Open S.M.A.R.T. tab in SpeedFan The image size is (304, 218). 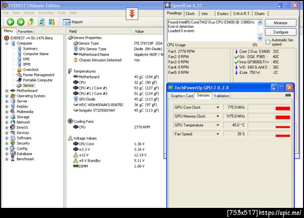[241, 14]
